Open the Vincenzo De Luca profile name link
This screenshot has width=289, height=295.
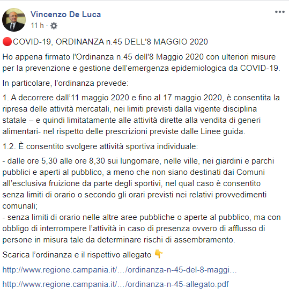[x=66, y=14]
